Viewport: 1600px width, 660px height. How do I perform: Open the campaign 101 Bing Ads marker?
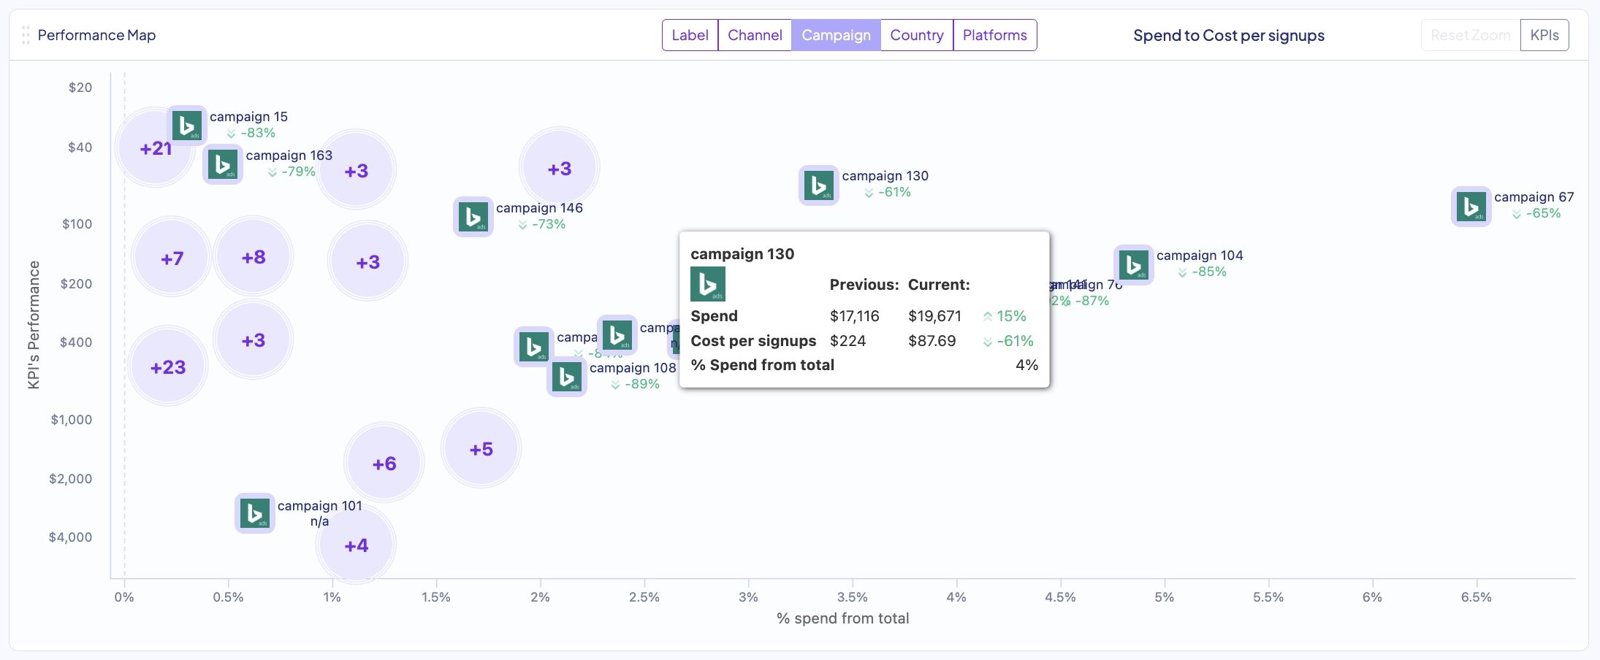pos(255,513)
